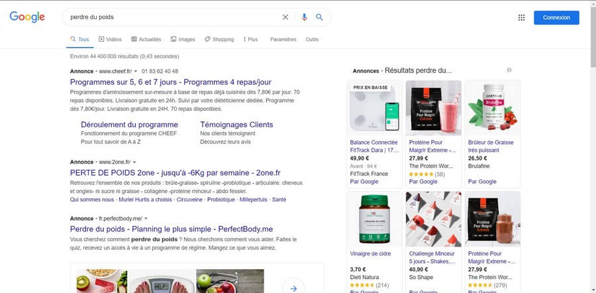Viewport: 596px width, 293px height.
Task: Click the magnifying glass search button
Action: [x=319, y=17]
